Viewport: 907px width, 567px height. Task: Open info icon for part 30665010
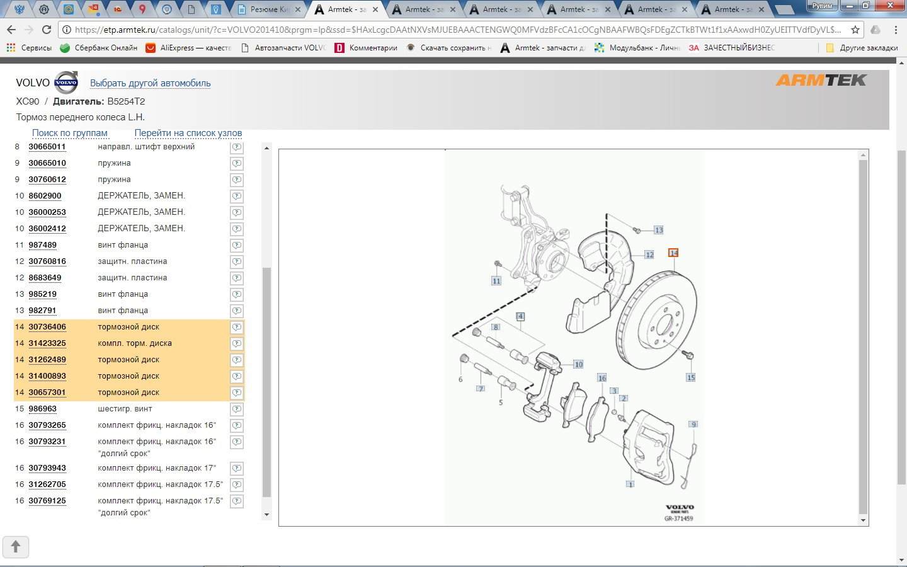(237, 163)
